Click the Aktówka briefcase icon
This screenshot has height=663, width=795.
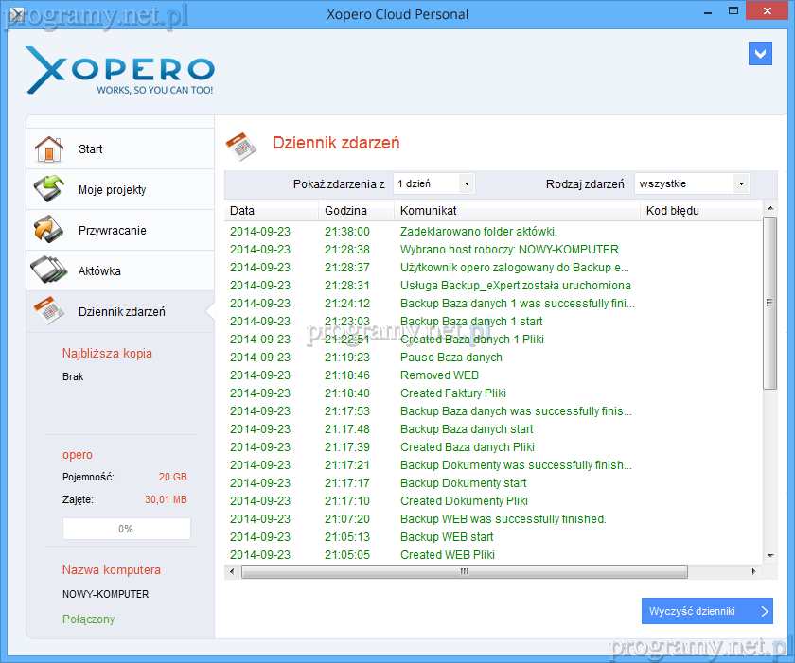48,270
